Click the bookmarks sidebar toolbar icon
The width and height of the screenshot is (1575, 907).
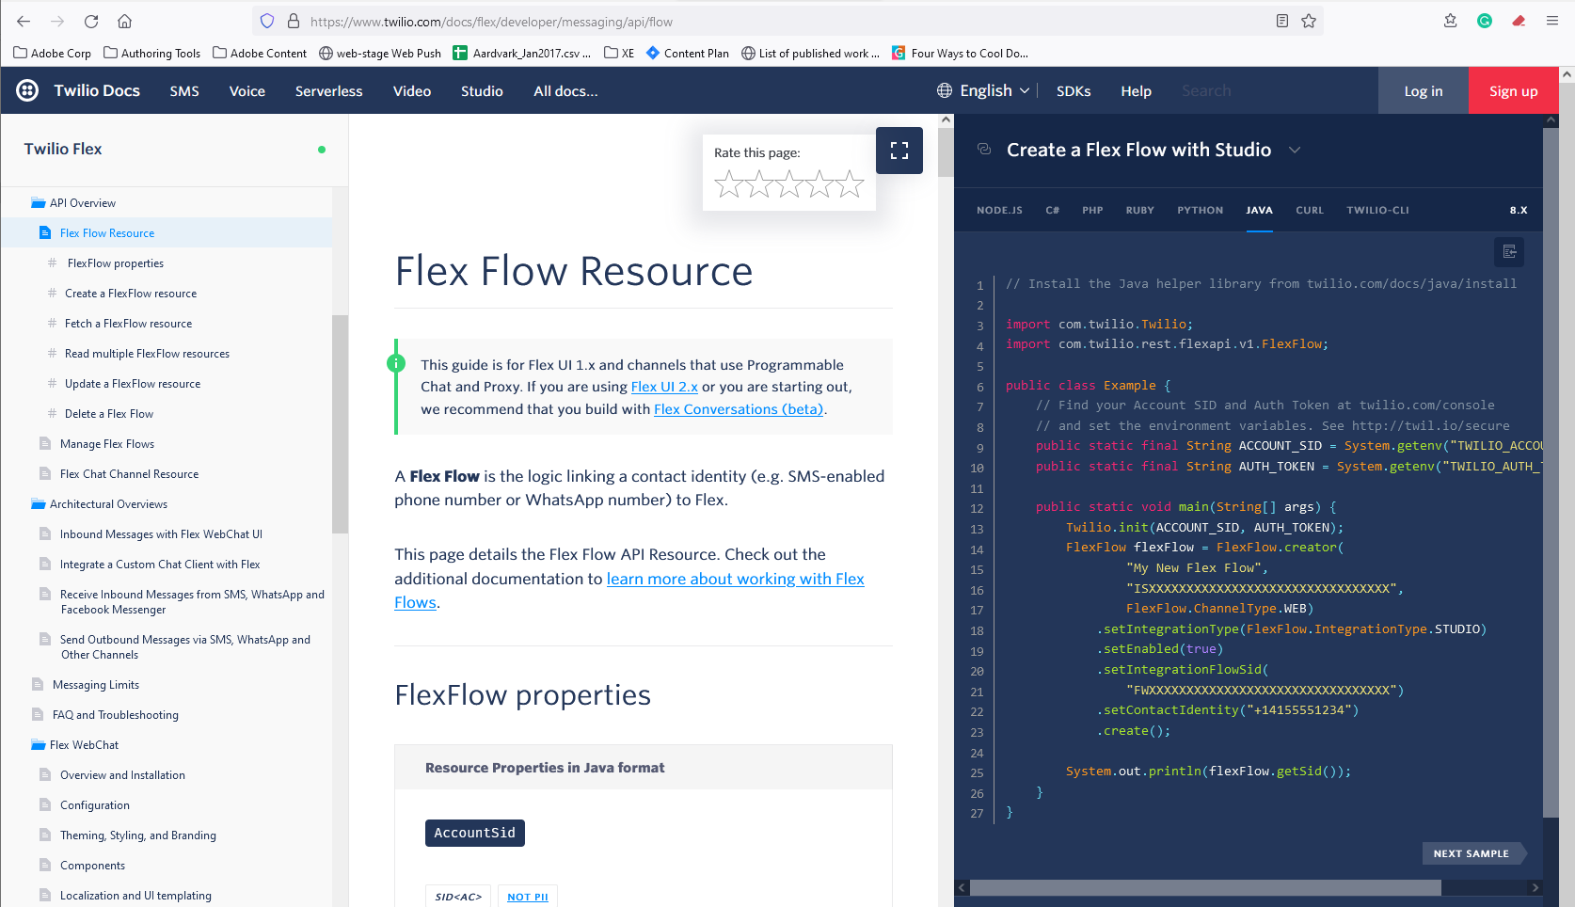click(1451, 21)
